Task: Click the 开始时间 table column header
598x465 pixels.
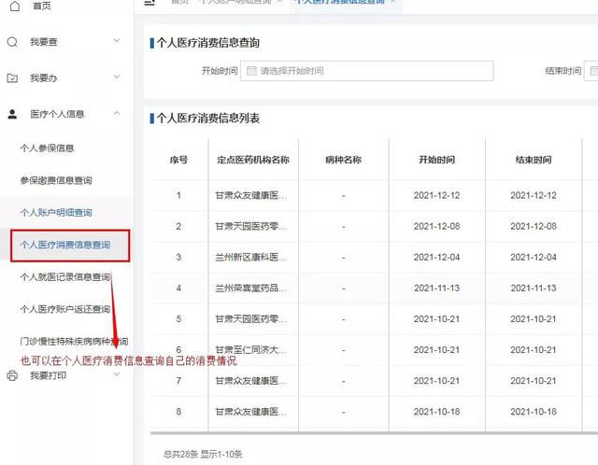Action: 436,160
